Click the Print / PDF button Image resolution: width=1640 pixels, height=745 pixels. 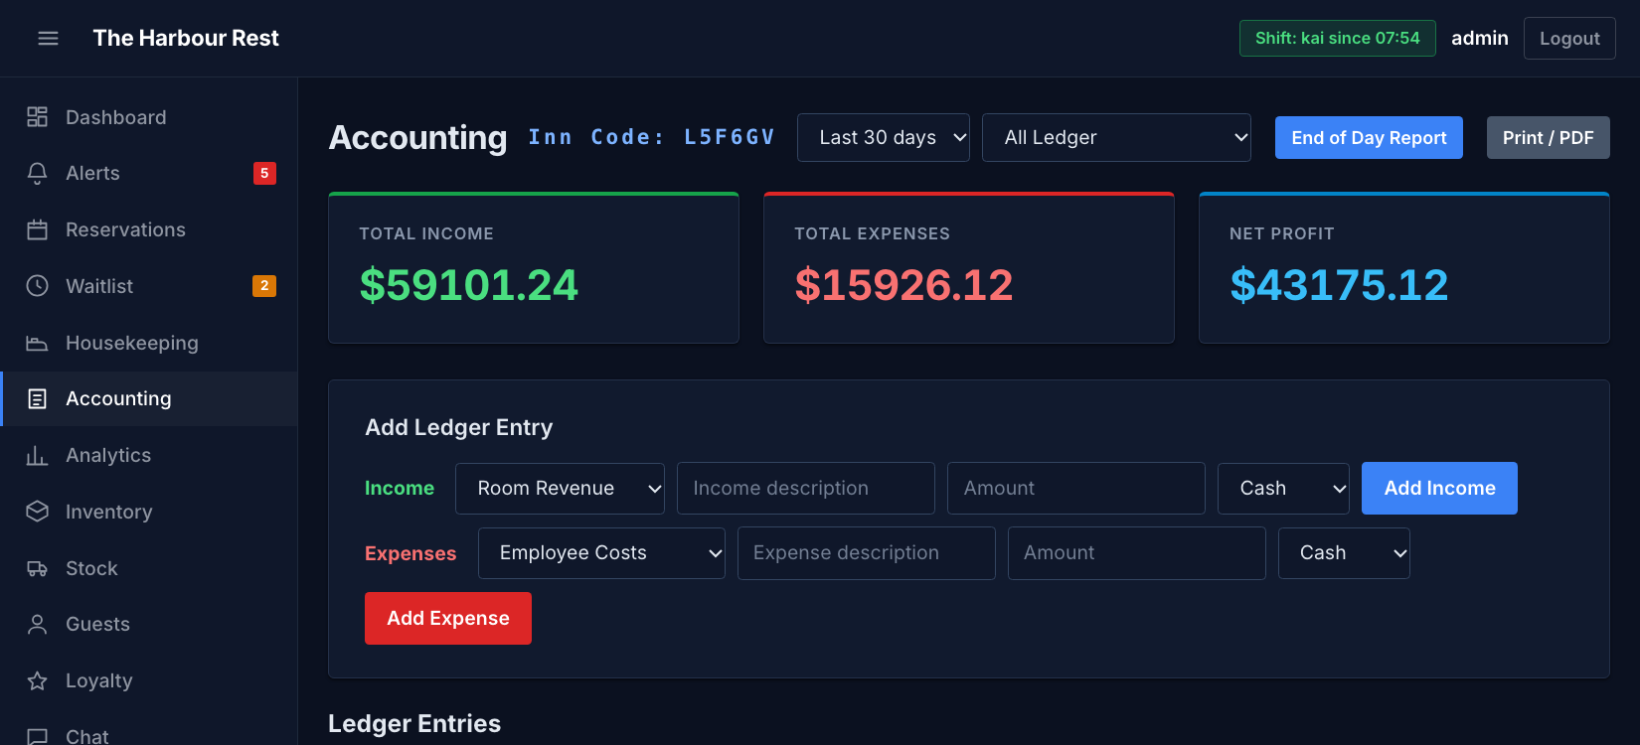click(1548, 137)
